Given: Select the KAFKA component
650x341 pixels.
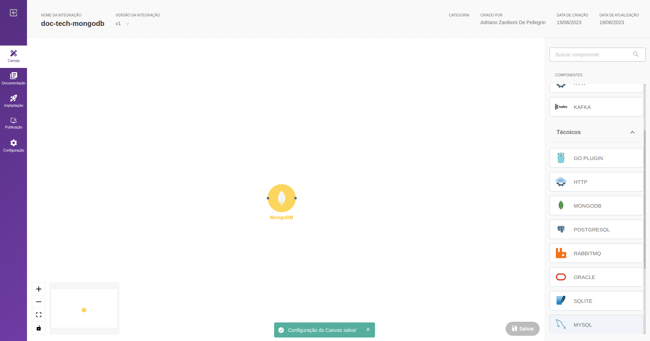Looking at the screenshot, I should (596, 107).
